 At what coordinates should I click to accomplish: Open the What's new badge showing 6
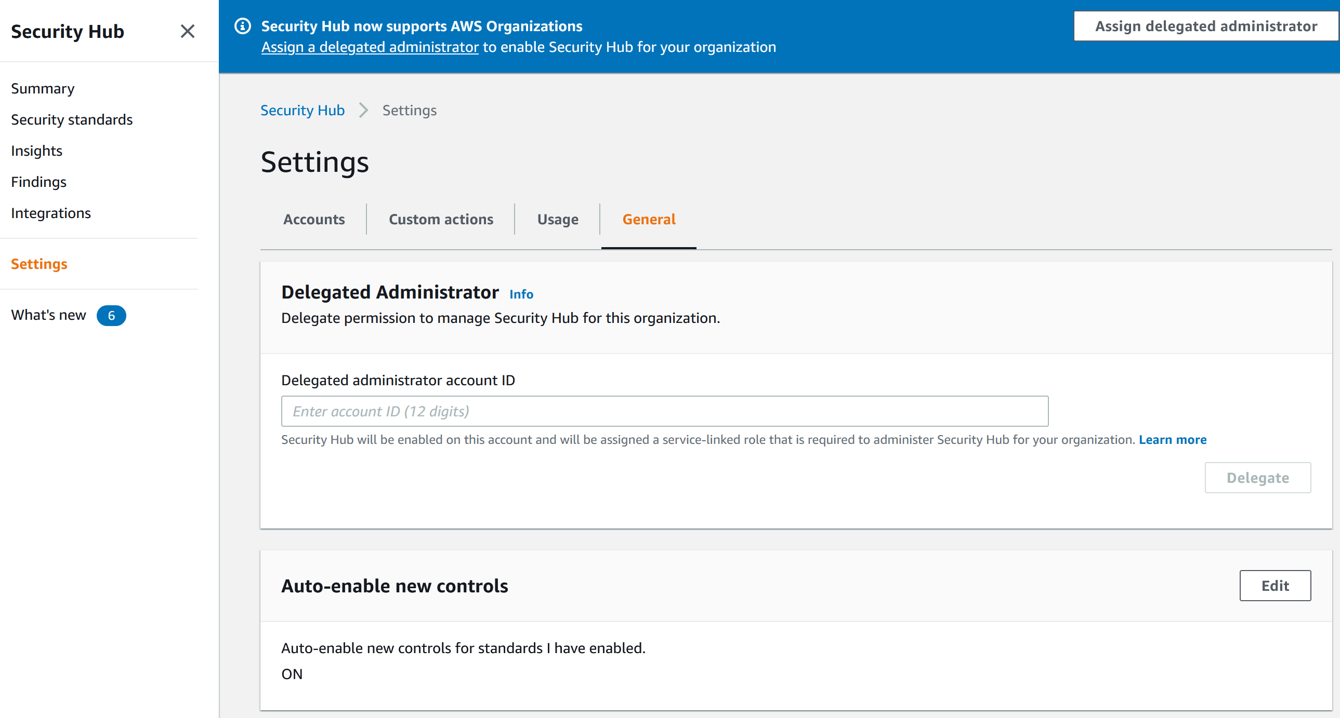pyautogui.click(x=111, y=315)
